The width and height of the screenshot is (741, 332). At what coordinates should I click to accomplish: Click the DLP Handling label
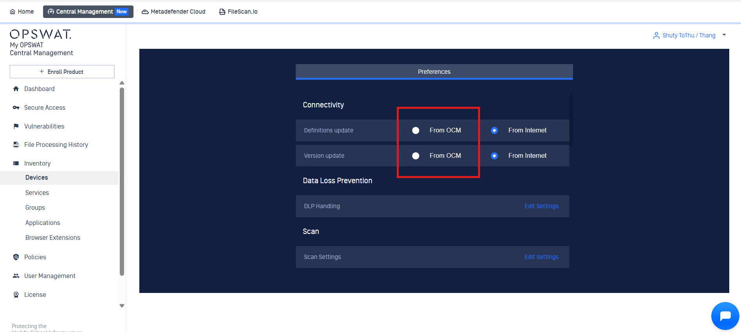pos(322,206)
